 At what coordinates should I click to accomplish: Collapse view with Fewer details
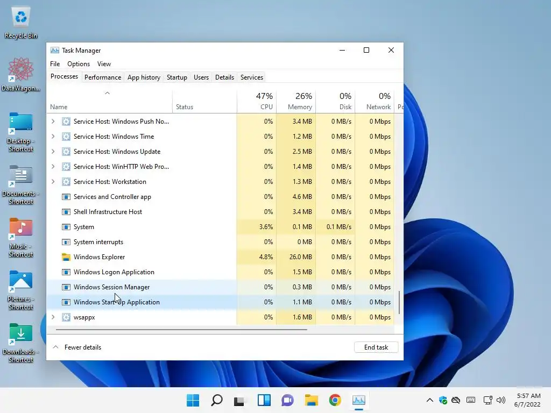point(77,347)
